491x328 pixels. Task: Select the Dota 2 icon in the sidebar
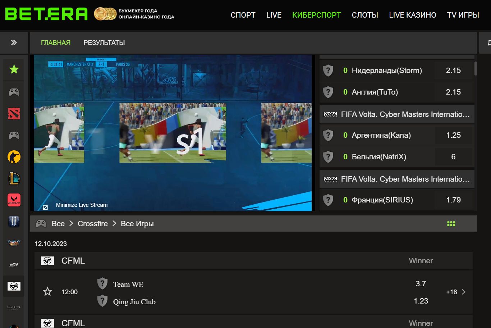(x=14, y=114)
